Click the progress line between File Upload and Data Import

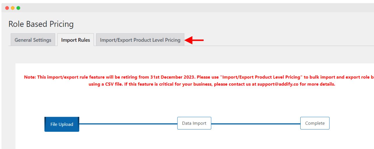coord(128,124)
